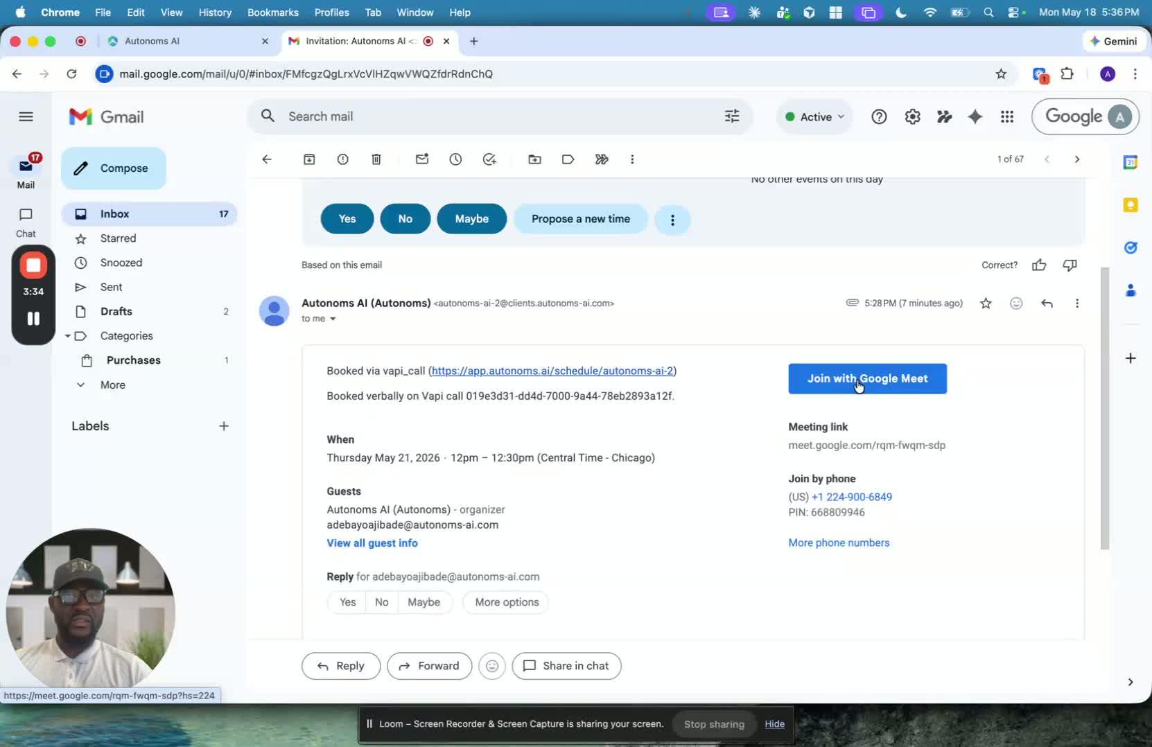Give thumbs up on event summary

click(x=1039, y=265)
